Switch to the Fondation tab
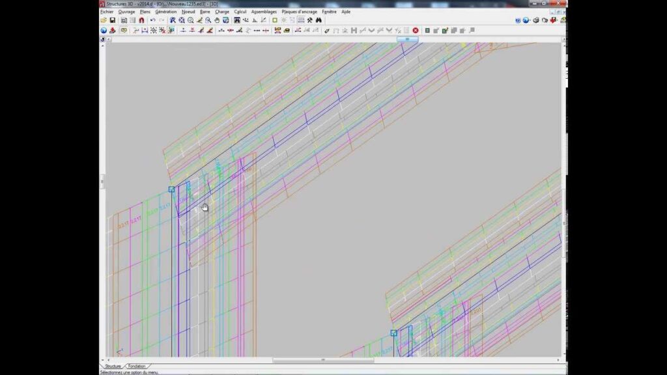Image resolution: width=667 pixels, height=375 pixels. pos(137,367)
